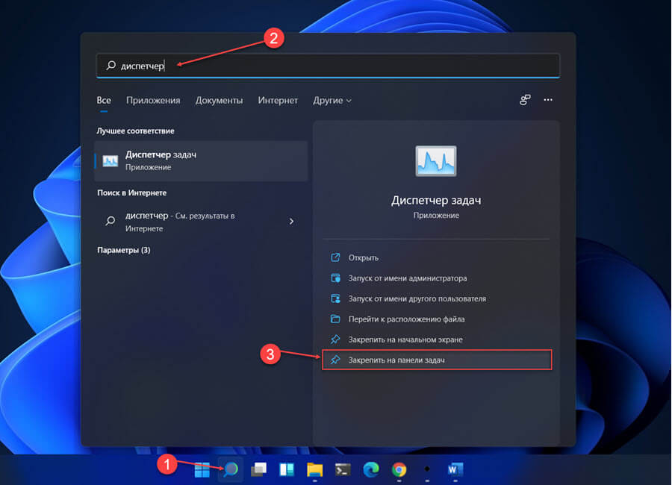Open Microsoft Word from the taskbar
The width and height of the screenshot is (672, 485).
[455, 469]
